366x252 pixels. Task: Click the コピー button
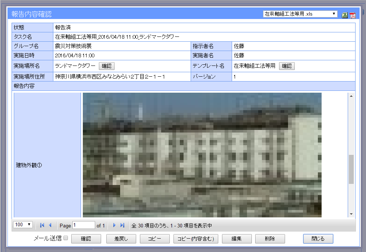[155, 239]
